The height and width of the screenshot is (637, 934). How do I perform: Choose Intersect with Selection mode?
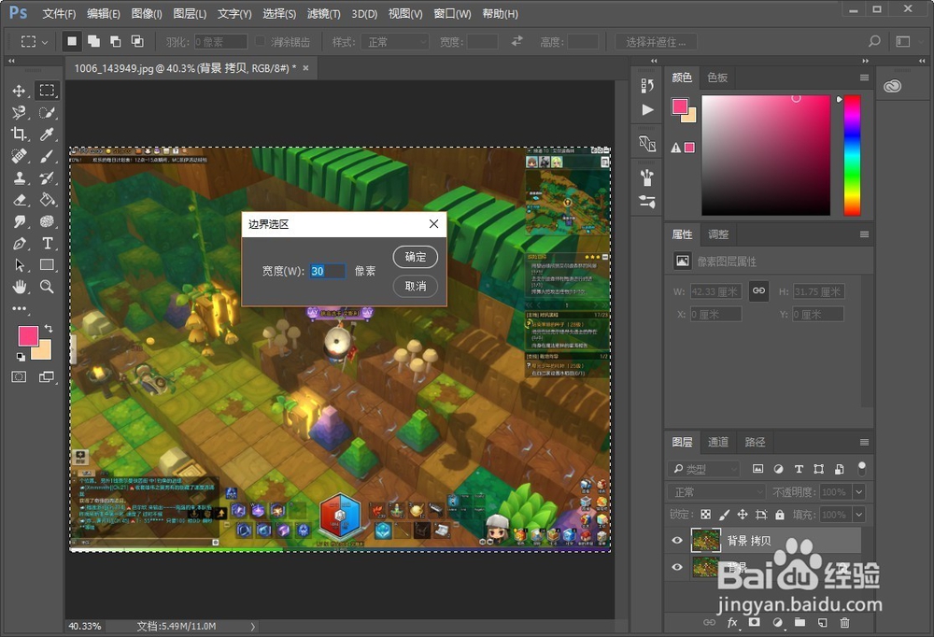coord(137,41)
